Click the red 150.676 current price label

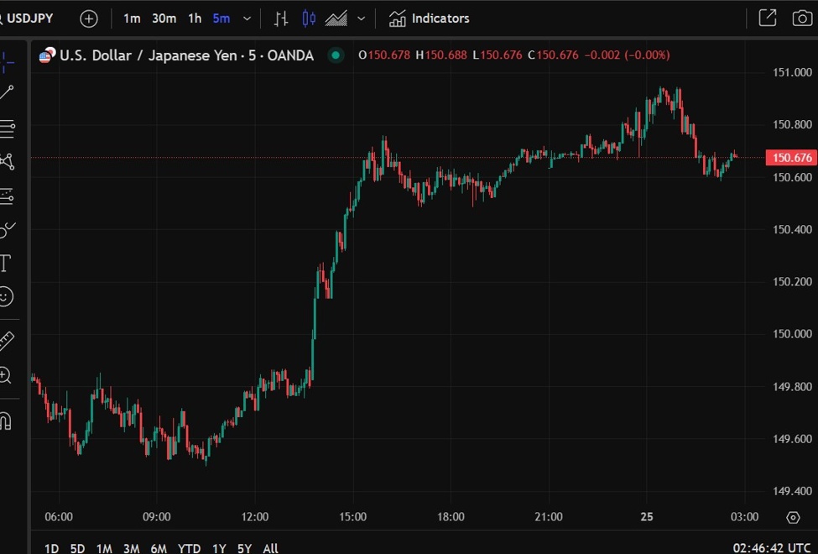[x=791, y=158]
